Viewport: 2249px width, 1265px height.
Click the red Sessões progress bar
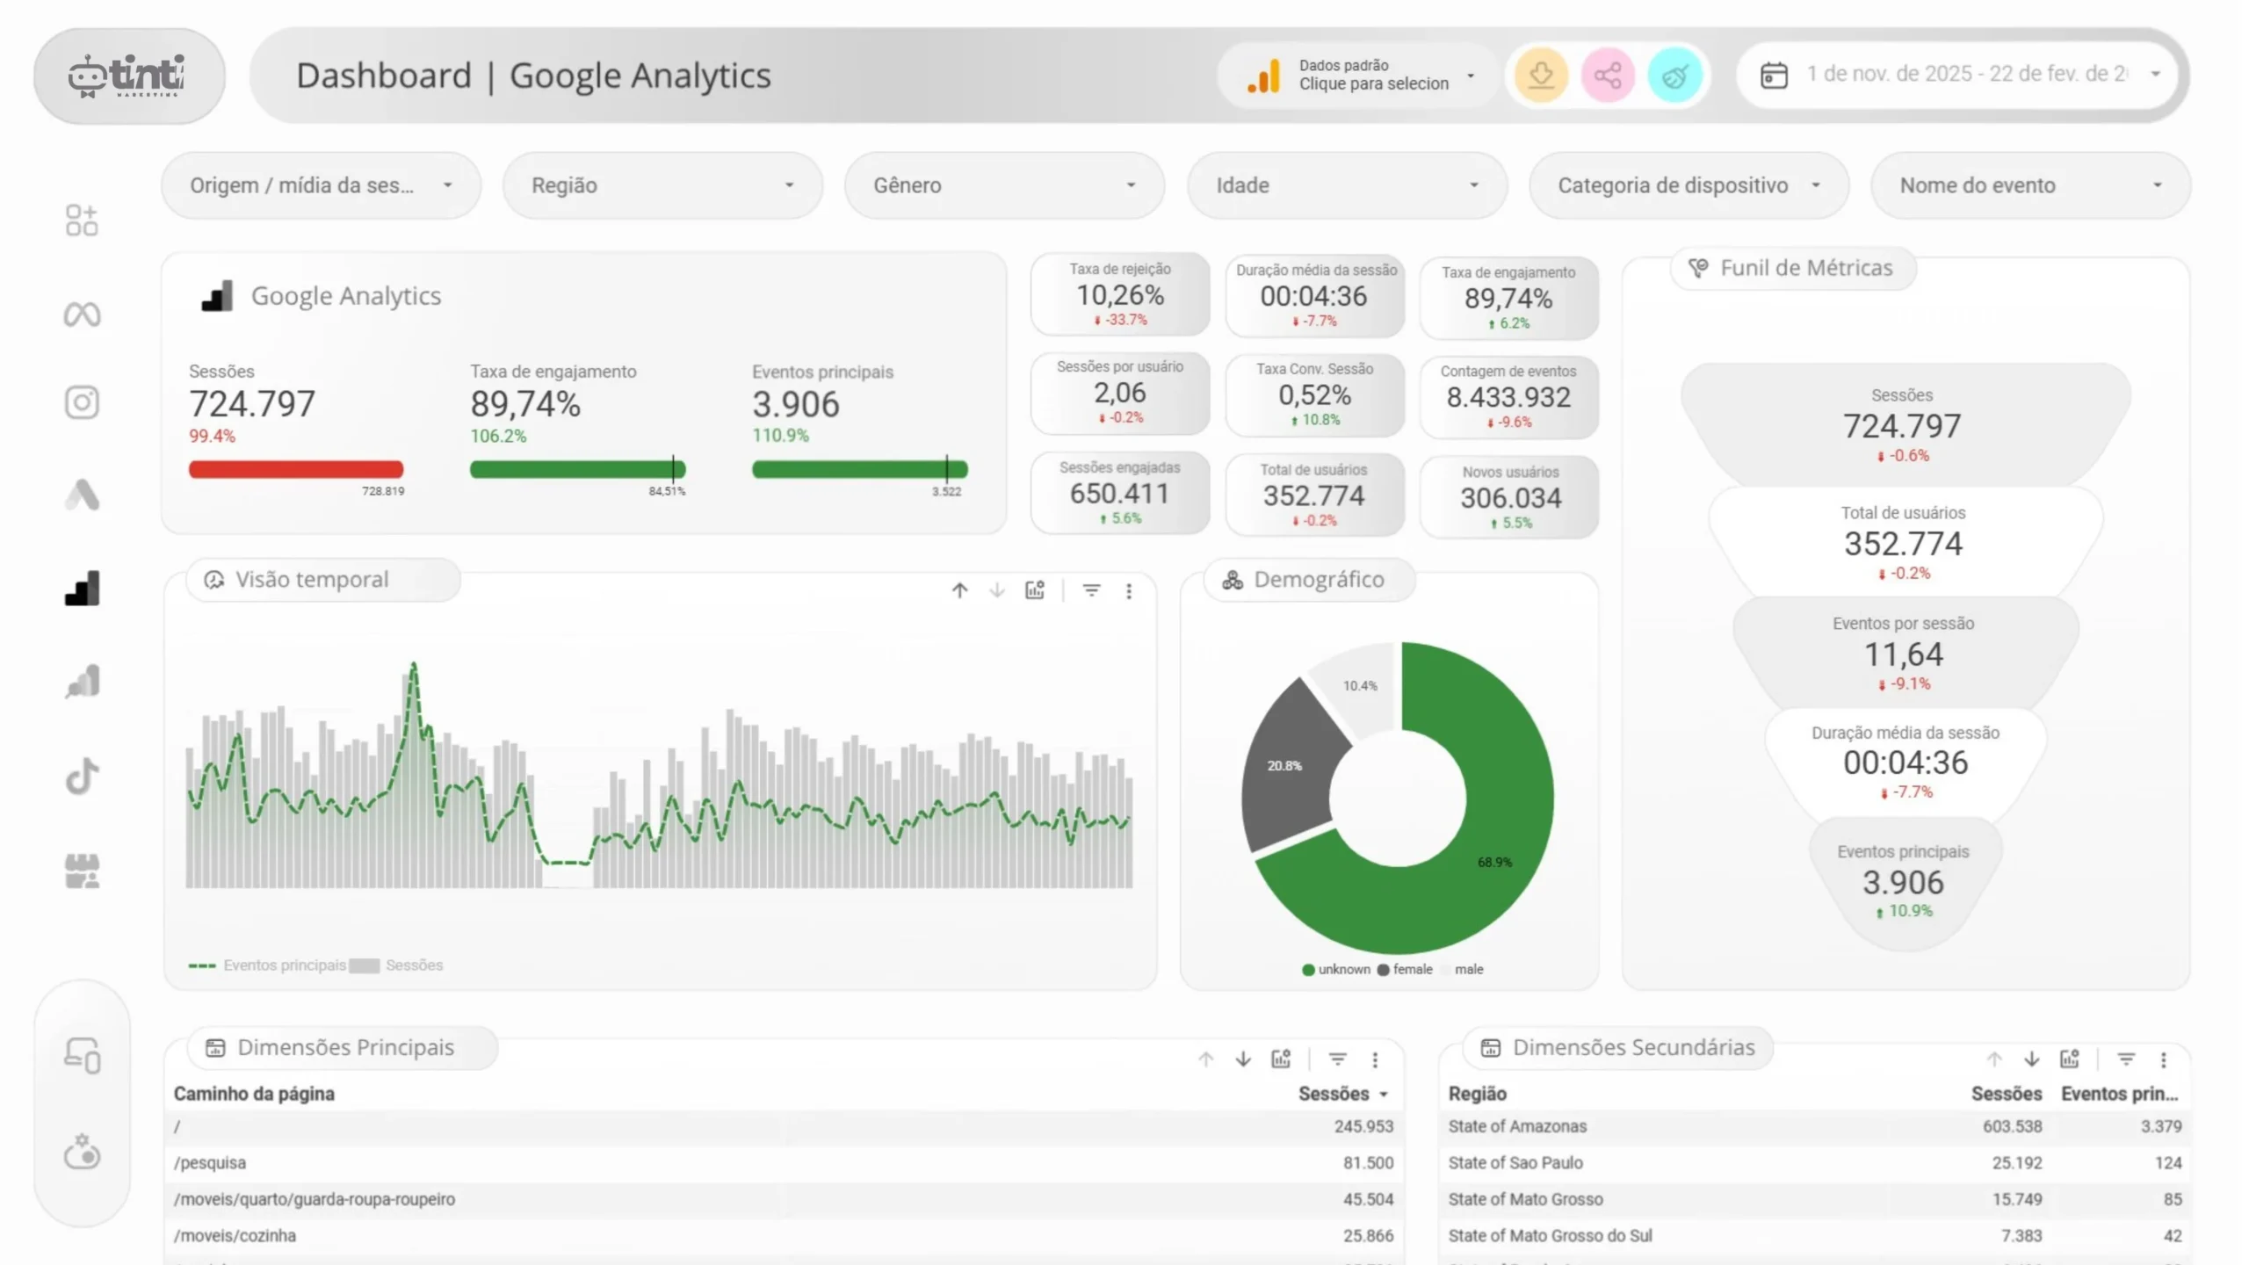click(x=296, y=469)
